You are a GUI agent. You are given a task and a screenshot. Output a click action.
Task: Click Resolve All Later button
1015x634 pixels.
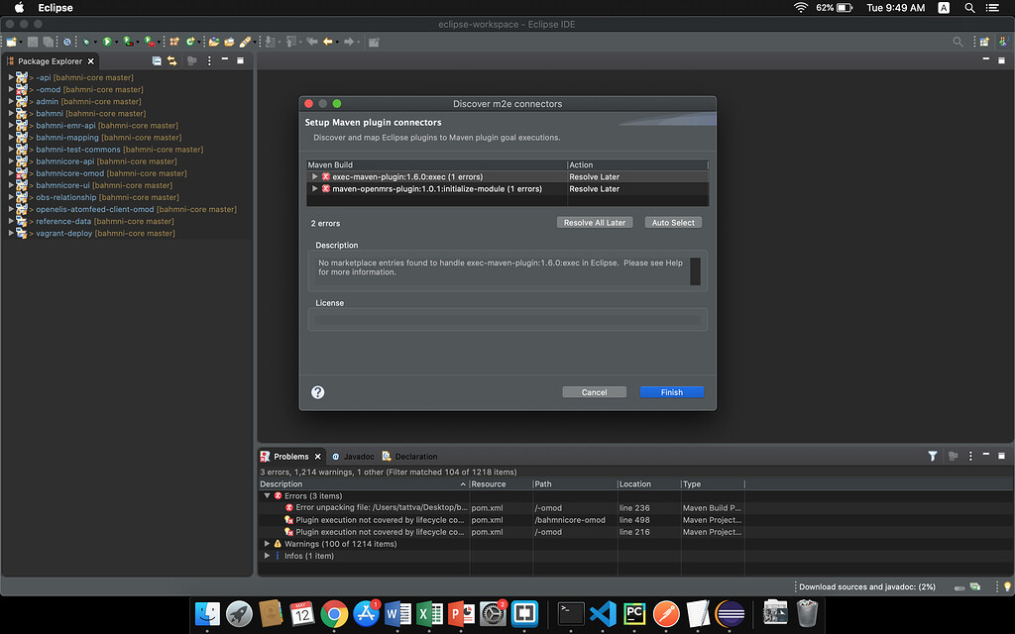pos(595,222)
